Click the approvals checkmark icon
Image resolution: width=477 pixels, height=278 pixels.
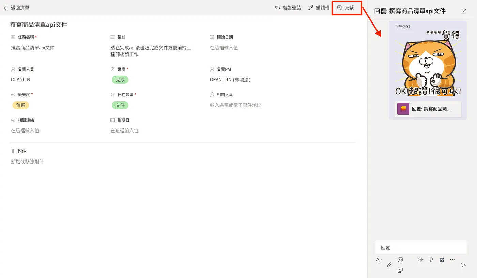(442, 260)
